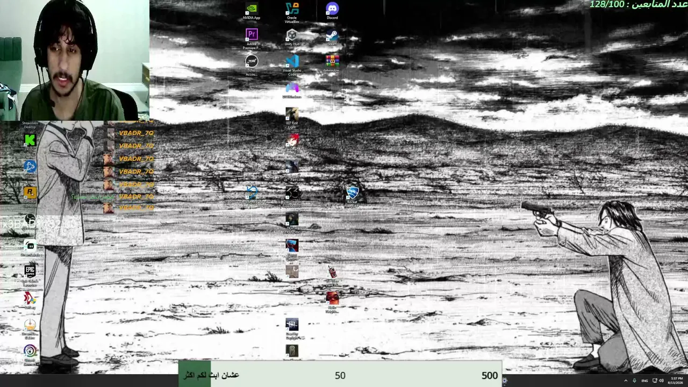The width and height of the screenshot is (688, 387).
Task: Click the microphone icon in system tray
Action: [635, 381]
